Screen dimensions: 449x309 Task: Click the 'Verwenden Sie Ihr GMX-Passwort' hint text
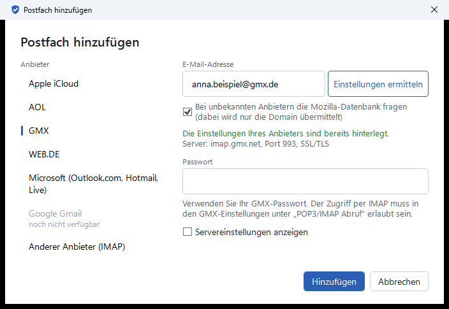pos(300,208)
